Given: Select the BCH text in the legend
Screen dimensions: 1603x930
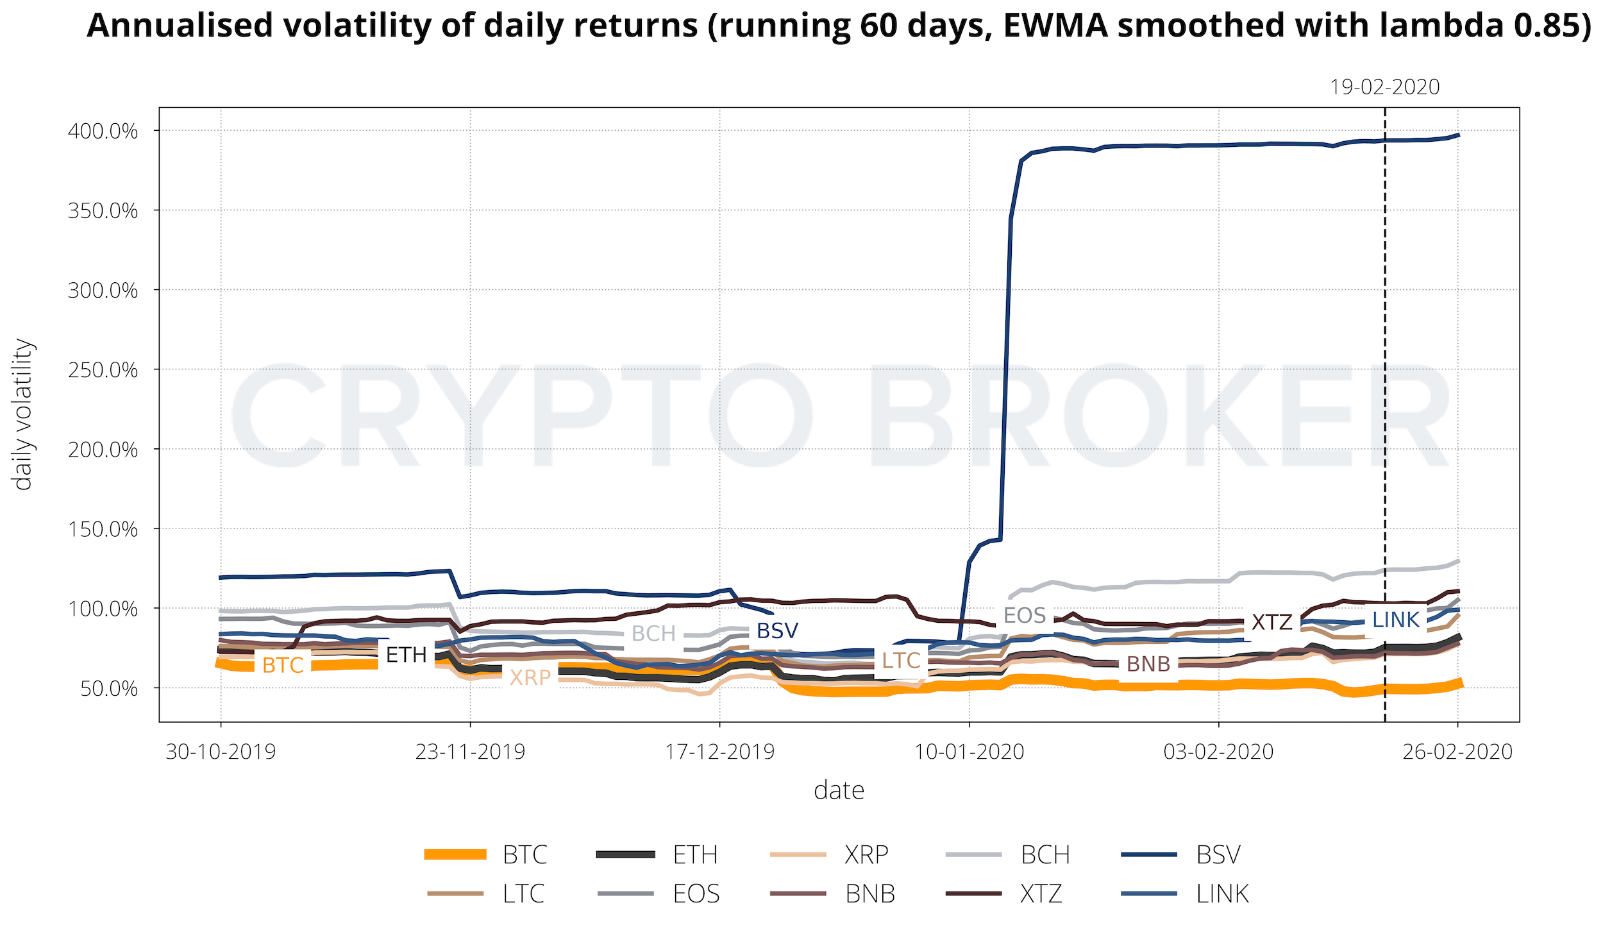Looking at the screenshot, I should click(x=1045, y=855).
